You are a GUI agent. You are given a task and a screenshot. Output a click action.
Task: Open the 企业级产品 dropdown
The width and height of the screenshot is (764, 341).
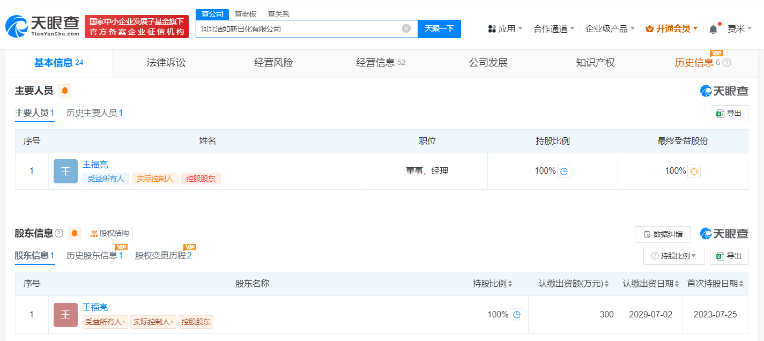click(x=610, y=29)
